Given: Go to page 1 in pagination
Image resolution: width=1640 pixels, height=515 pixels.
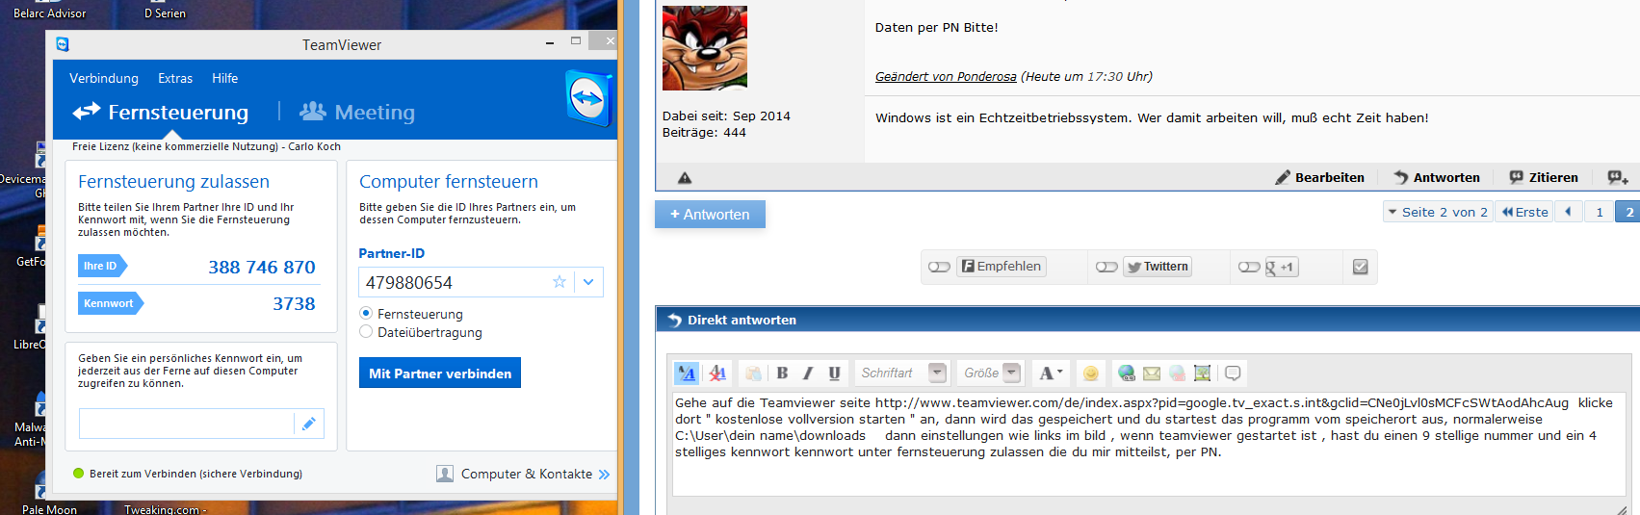Looking at the screenshot, I should pyautogui.click(x=1600, y=212).
